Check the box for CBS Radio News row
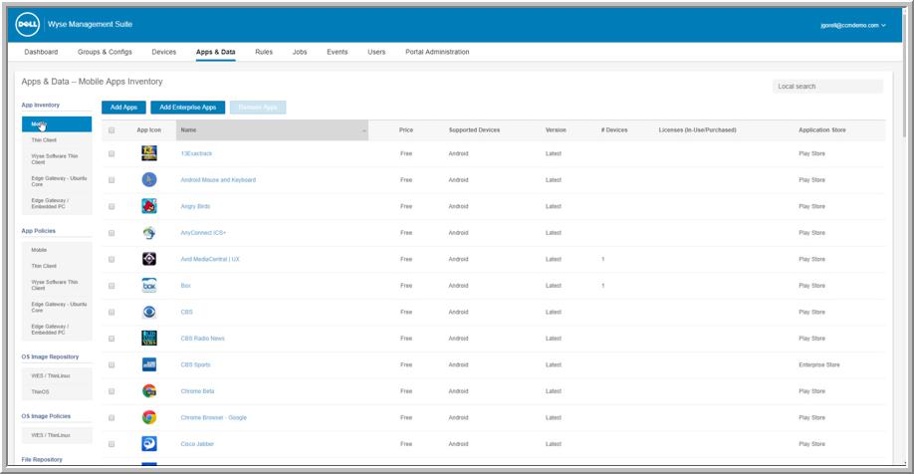This screenshot has width=914, height=474. [112, 339]
